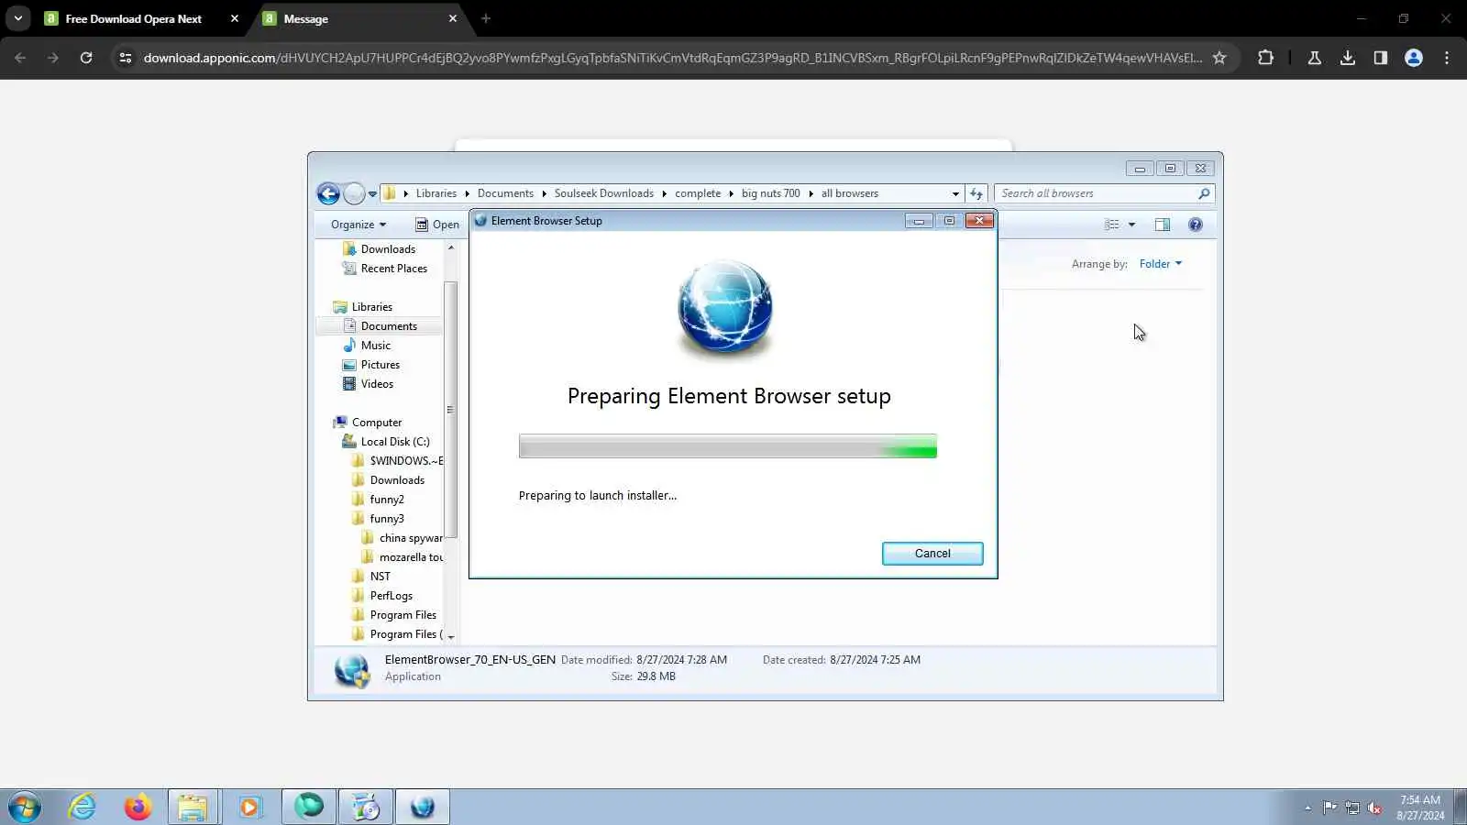The height and width of the screenshot is (825, 1467).
Task: Click Libraries in the address breadcrumb
Action: click(x=436, y=193)
